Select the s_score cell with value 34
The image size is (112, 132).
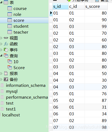pyautogui.click(x=96, y=114)
